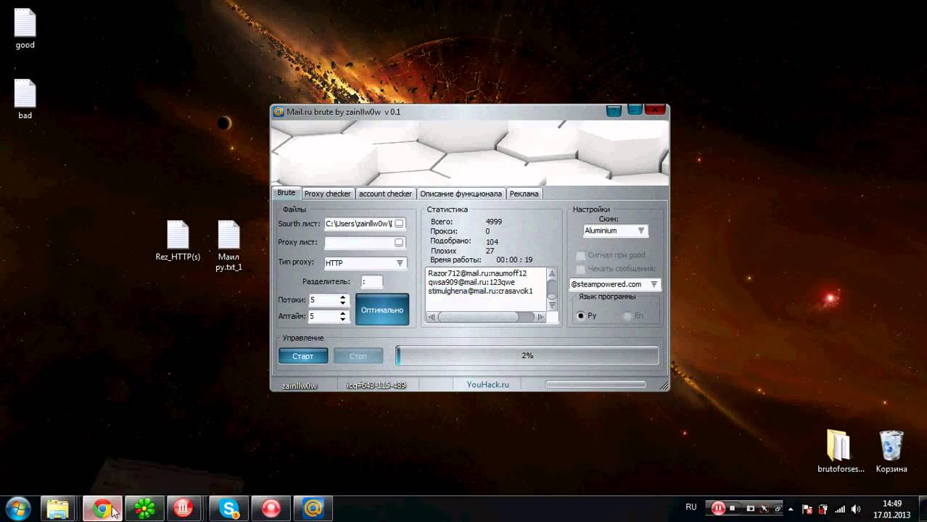Click the Оптимально button
This screenshot has width=927, height=522.
coord(382,310)
